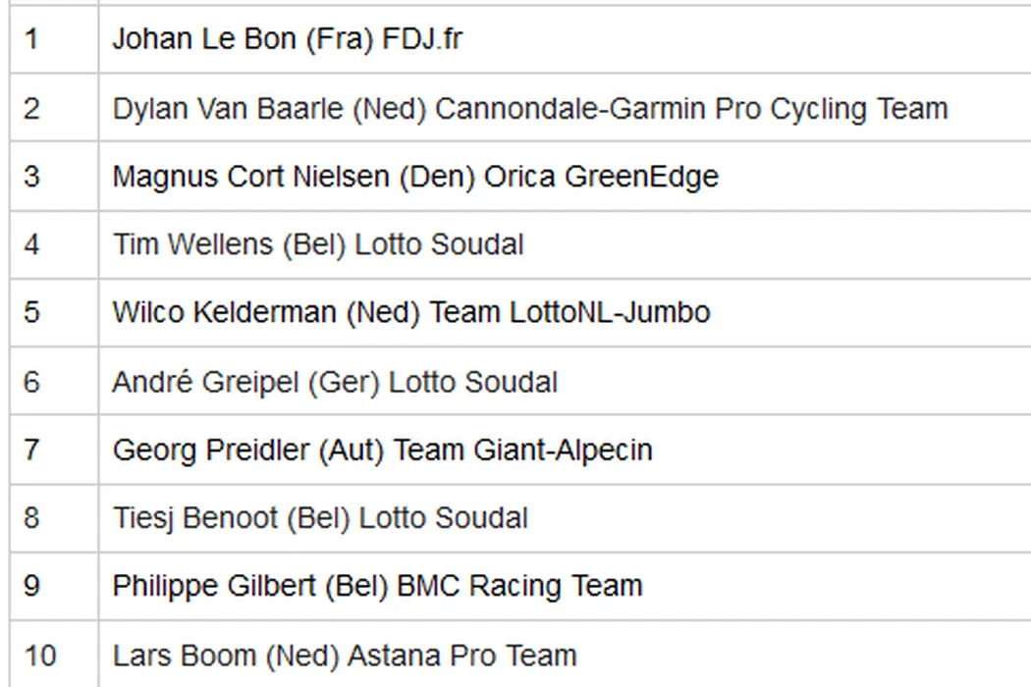Select the rank number 2 cell
The image size is (1031, 687).
point(31,108)
